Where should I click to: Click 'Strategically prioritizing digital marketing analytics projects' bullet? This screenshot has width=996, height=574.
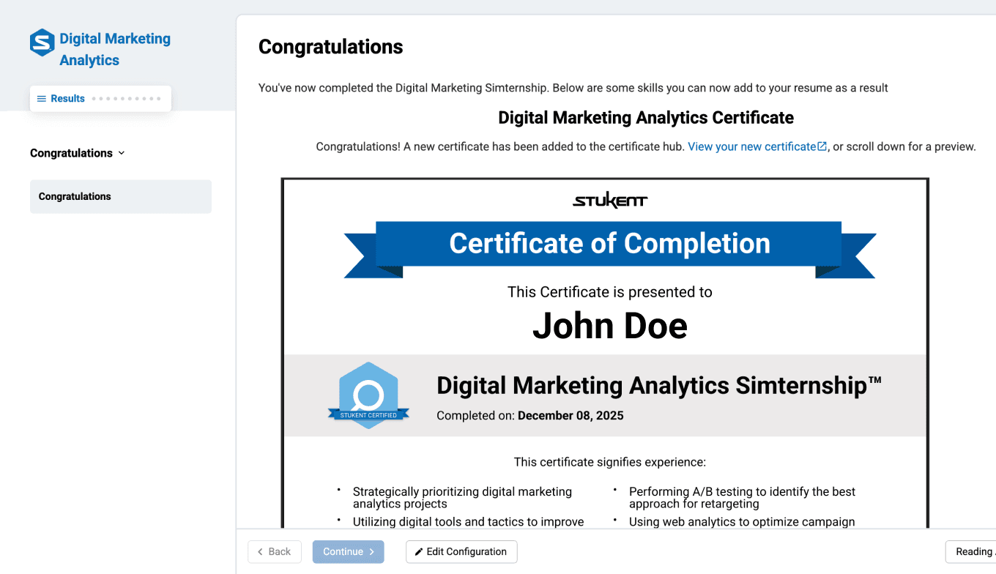click(462, 498)
